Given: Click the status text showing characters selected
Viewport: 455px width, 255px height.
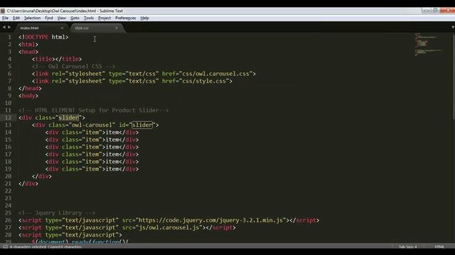Looking at the screenshot, I should pos(45,246).
